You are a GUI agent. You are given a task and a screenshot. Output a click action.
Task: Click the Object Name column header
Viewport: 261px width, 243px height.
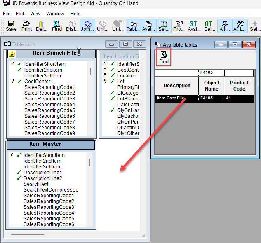coord(212,86)
